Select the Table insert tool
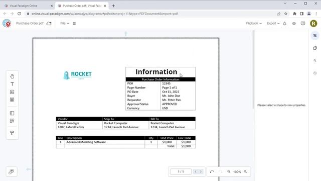This screenshot has height=181, width=321. coord(12,100)
